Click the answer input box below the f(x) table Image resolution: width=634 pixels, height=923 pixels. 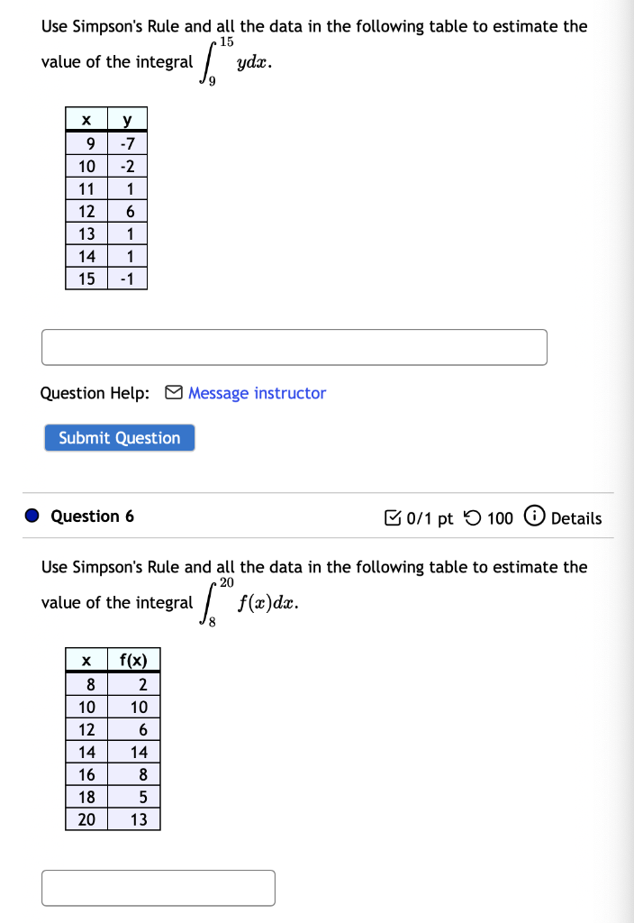tap(158, 887)
